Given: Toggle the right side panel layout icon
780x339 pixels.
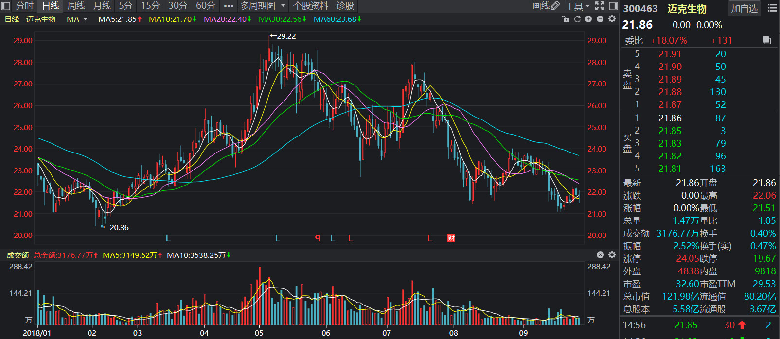Looking at the screenshot, I should (613, 6).
